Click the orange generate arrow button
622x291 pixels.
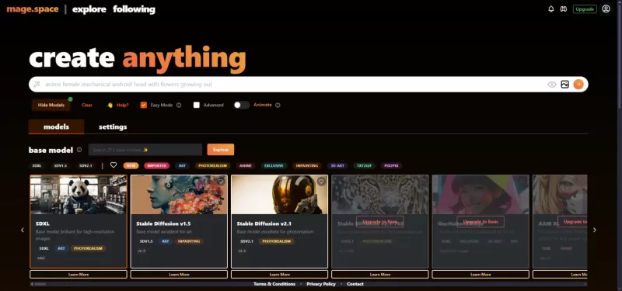coord(578,85)
